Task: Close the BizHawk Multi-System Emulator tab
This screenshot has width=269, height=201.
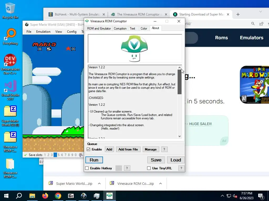Action: 104,14
